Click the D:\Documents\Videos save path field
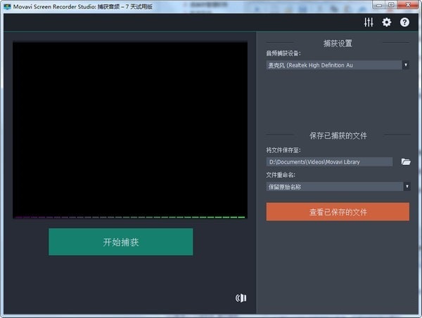 (328, 162)
